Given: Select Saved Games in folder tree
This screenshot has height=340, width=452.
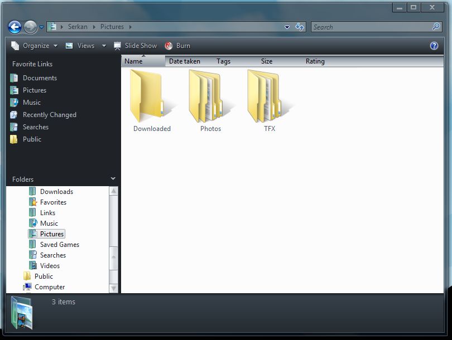Looking at the screenshot, I should coord(59,245).
